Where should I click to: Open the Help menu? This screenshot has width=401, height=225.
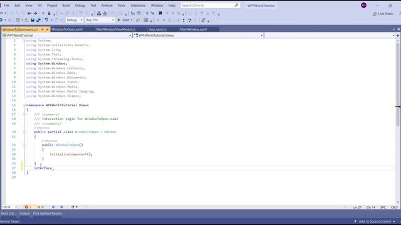click(x=172, y=6)
